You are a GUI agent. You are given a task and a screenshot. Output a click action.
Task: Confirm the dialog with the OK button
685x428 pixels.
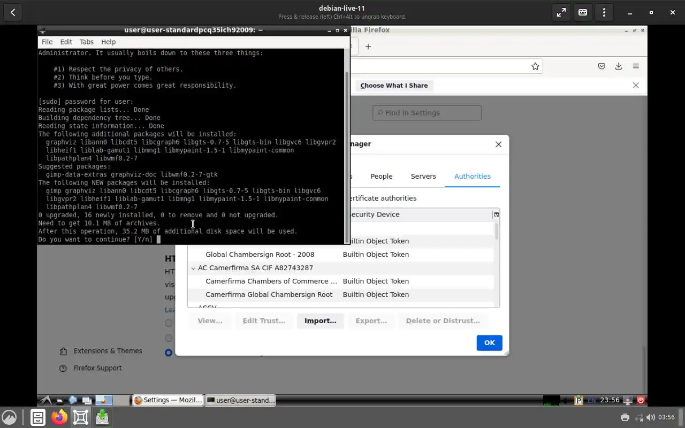pyautogui.click(x=489, y=342)
